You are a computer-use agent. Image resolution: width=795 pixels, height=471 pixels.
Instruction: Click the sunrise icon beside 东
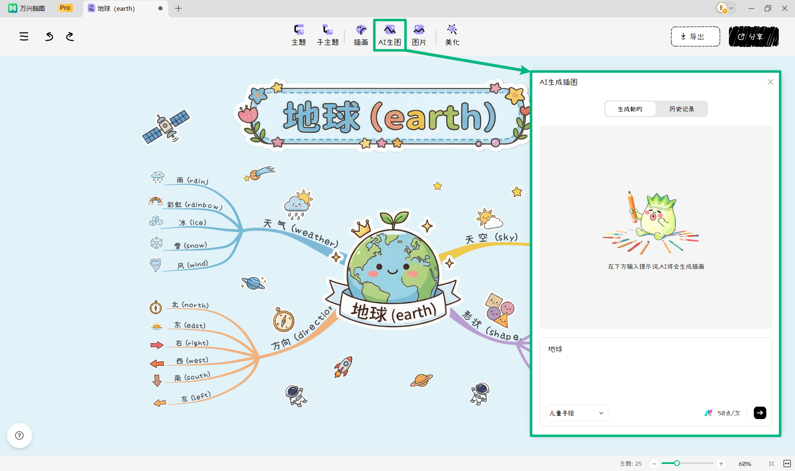click(x=157, y=326)
